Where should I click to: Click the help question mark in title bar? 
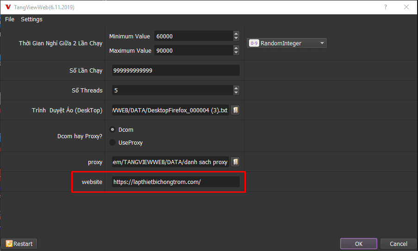(386, 7)
